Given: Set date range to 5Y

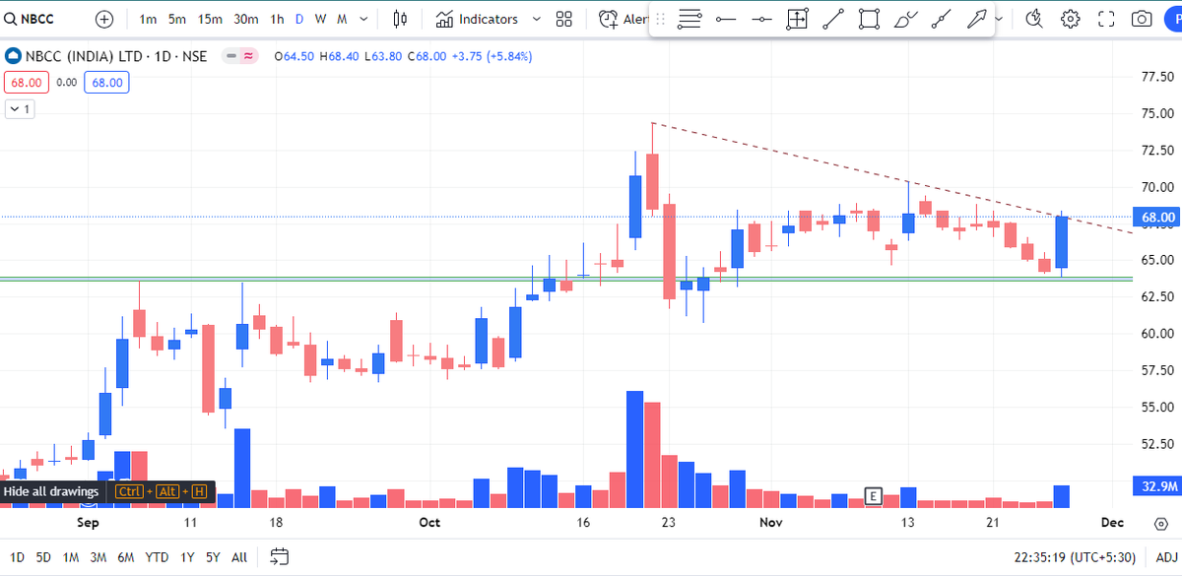Looking at the screenshot, I should pos(213,556).
